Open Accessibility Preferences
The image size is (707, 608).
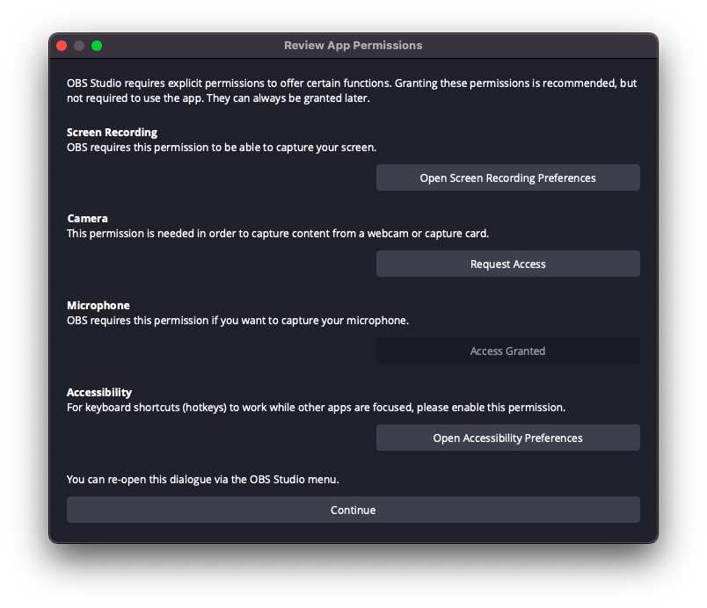[507, 438]
